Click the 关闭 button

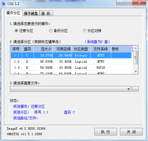point(131,132)
